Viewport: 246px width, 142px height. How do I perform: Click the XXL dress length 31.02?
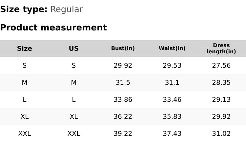(221, 133)
